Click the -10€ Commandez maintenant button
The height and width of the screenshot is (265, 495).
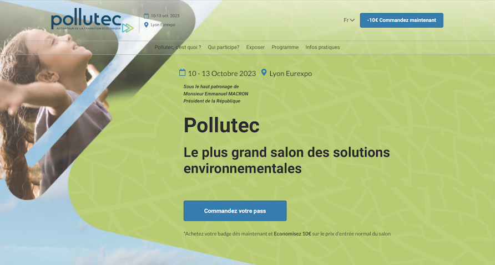(x=402, y=20)
